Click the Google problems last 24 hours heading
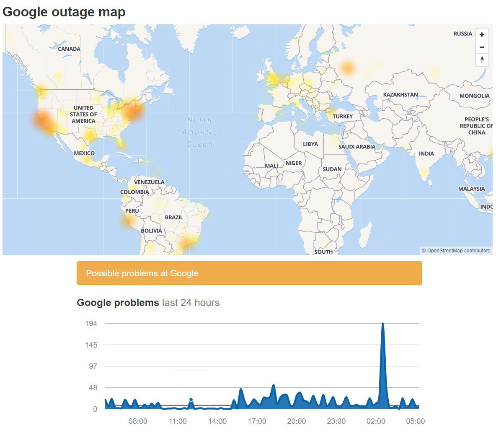This screenshot has width=496, height=436. 148,302
